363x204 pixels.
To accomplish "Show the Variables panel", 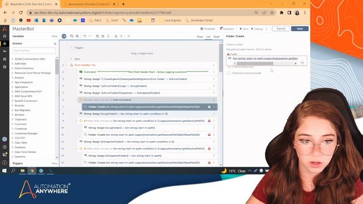I will [54, 36].
